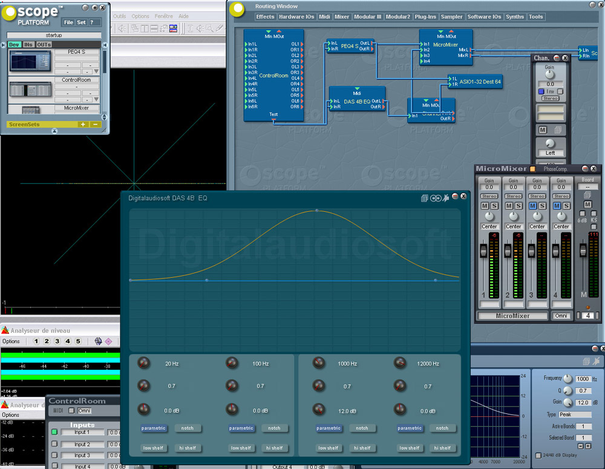This screenshot has width=605, height=469.
Task: Expand the ControlRoom device dropdown arrow
Action: pyautogui.click(x=96, y=99)
